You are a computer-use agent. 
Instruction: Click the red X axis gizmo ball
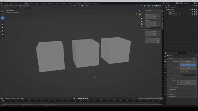(x=136, y=14)
